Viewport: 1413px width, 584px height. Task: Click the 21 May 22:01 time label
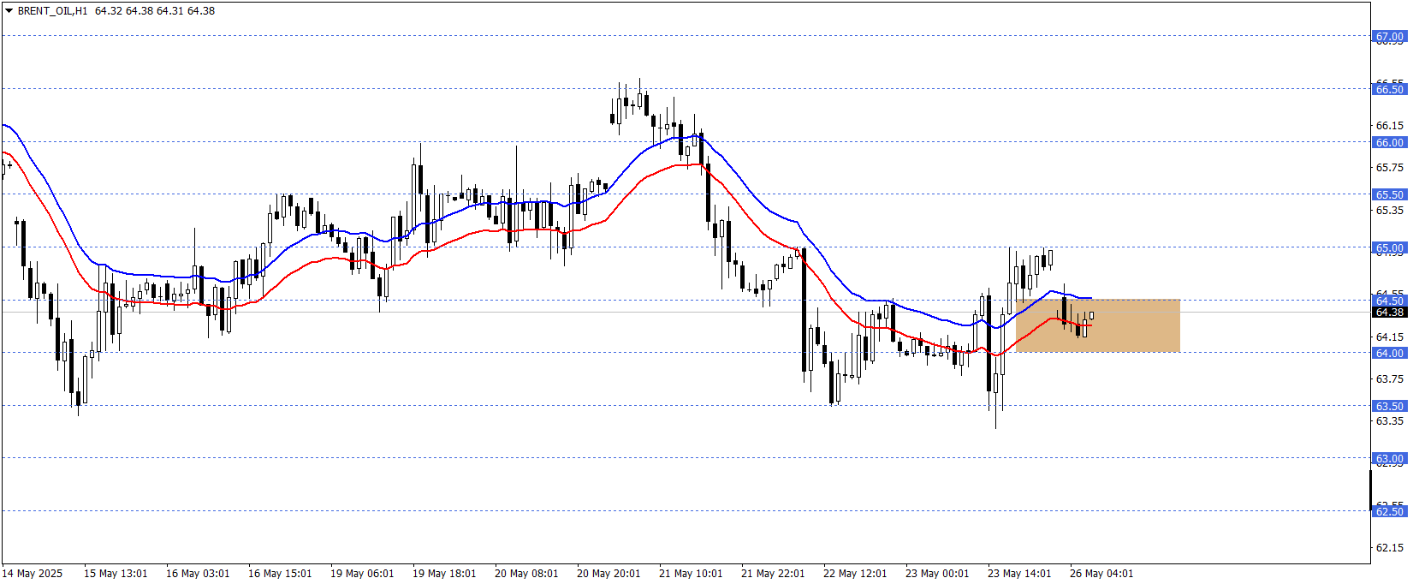coord(773,574)
